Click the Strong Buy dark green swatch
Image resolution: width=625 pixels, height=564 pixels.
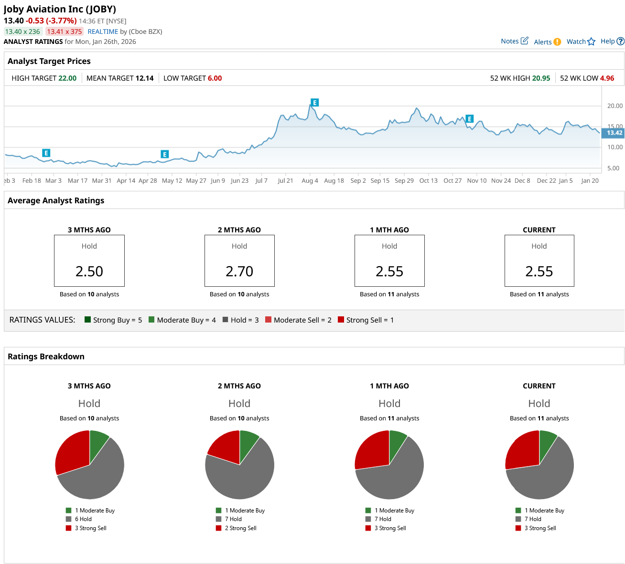click(x=87, y=320)
